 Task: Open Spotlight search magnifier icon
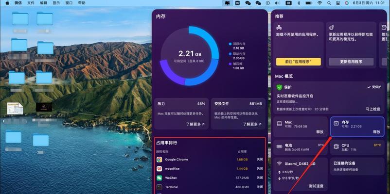coord(329,3)
